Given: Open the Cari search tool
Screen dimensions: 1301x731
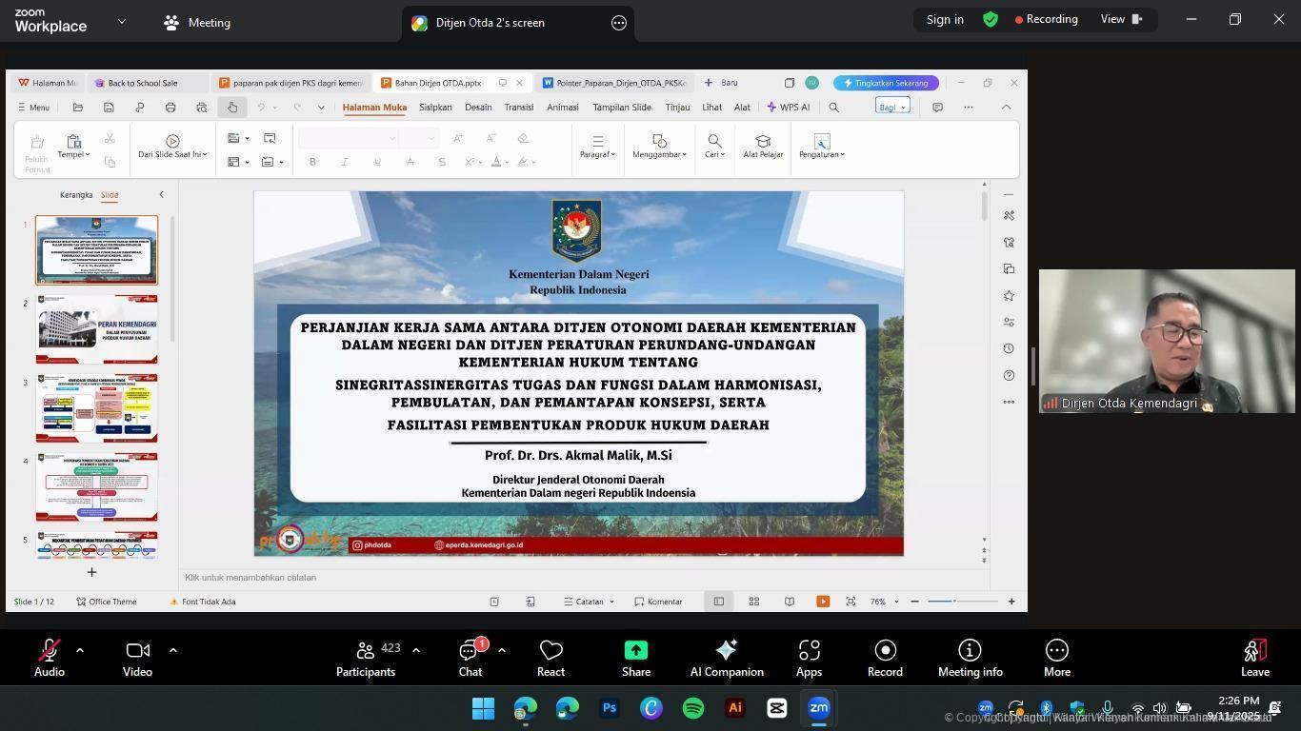Looking at the screenshot, I should point(713,145).
